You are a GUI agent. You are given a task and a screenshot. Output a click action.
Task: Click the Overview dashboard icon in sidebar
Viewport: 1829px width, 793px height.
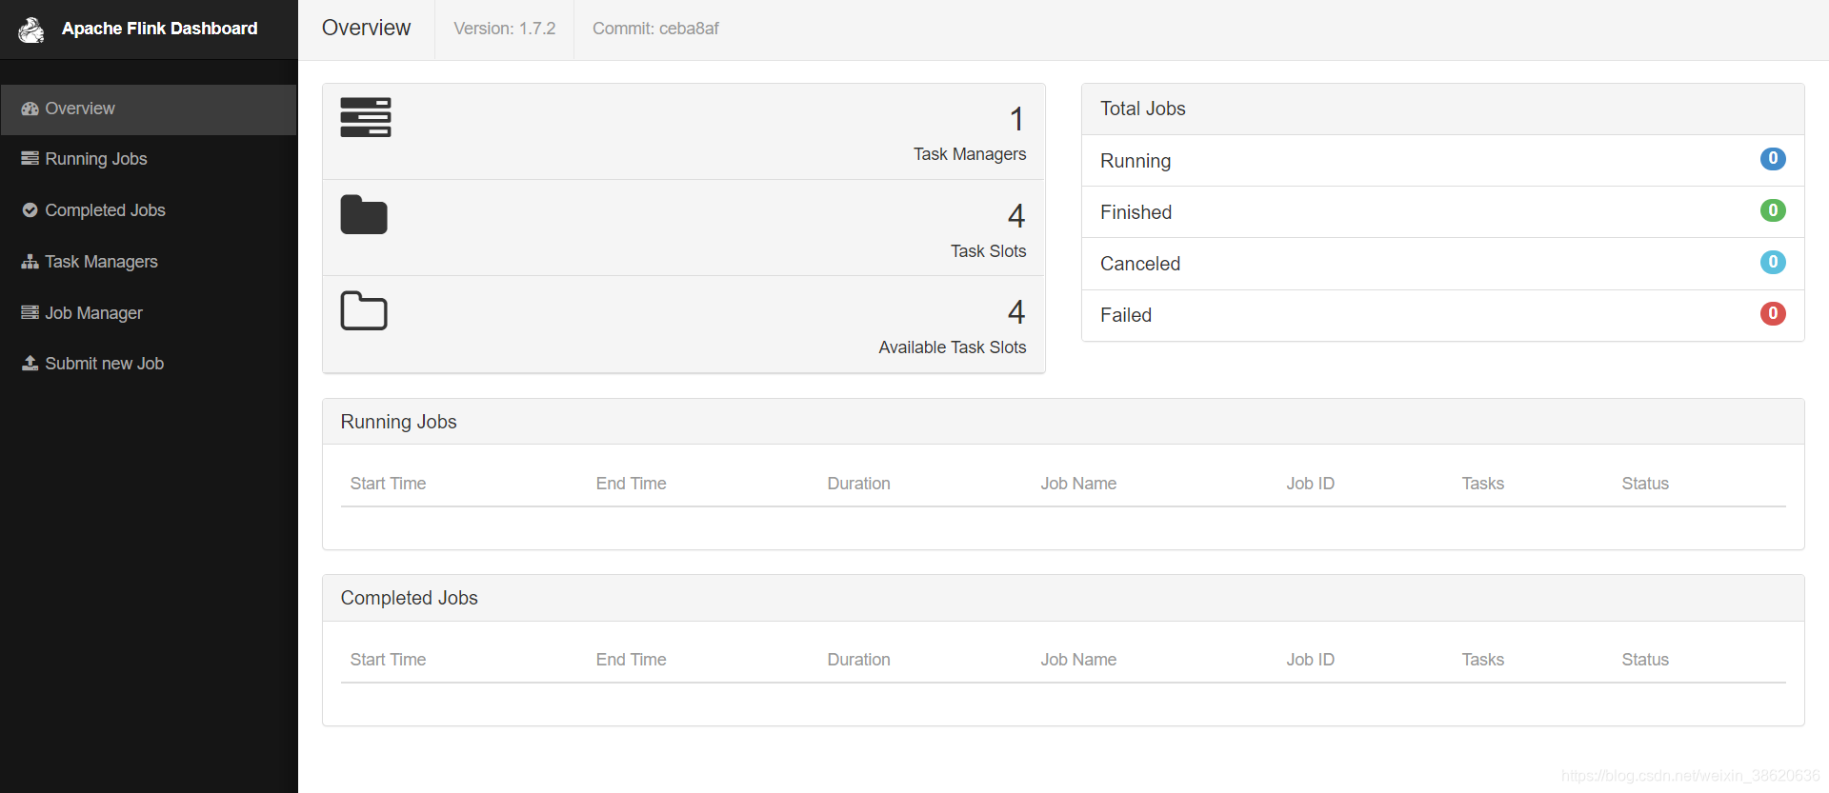[x=30, y=109]
